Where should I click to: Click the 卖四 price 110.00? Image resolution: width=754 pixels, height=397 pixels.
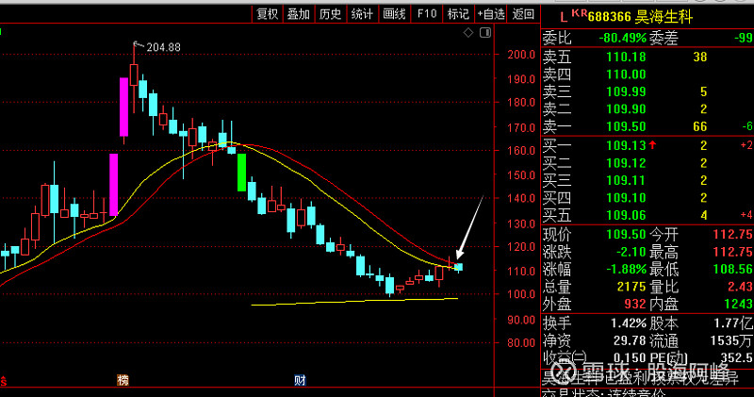(626, 74)
